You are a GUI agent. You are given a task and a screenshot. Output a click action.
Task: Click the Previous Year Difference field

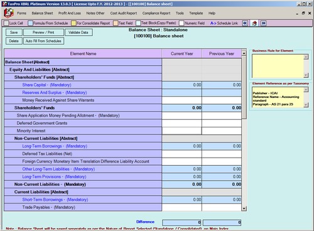(x=222, y=222)
